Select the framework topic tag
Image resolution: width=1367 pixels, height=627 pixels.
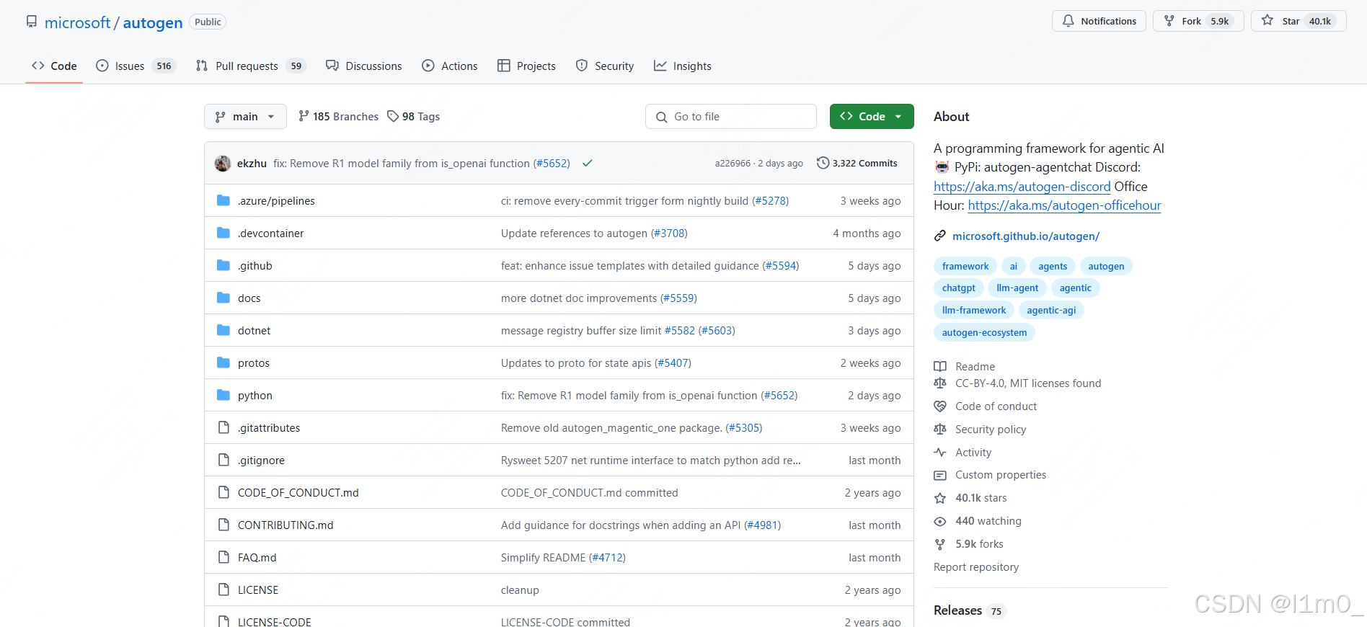pos(965,266)
